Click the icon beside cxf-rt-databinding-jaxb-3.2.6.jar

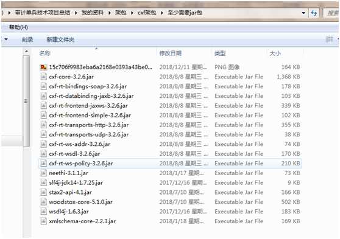[x=43, y=96]
